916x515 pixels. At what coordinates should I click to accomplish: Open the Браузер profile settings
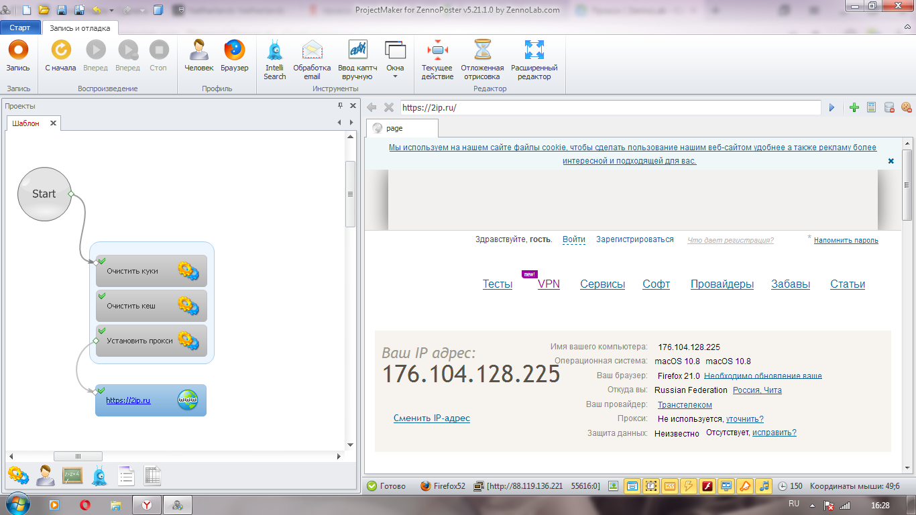click(235, 55)
